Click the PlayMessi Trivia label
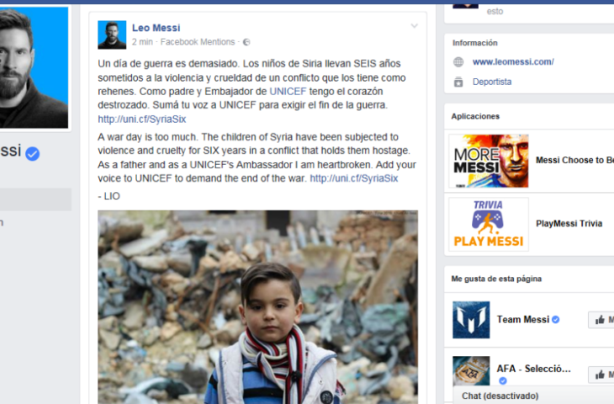Screen dimensions: 614x404 [569, 223]
